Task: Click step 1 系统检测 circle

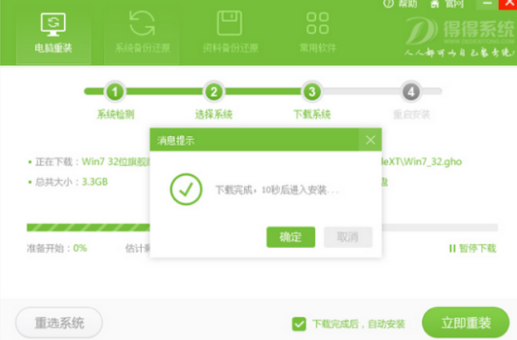Action: (115, 91)
